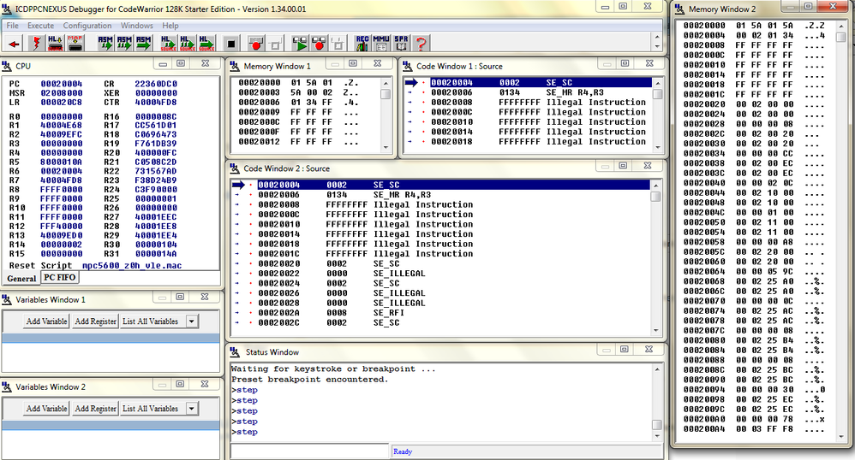
Task: Click the second ASM multi-step icon
Action: [124, 44]
